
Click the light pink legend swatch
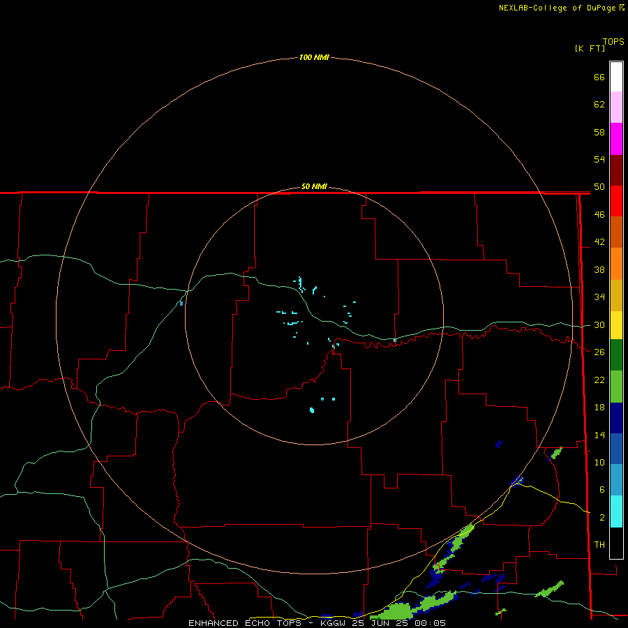point(616,107)
